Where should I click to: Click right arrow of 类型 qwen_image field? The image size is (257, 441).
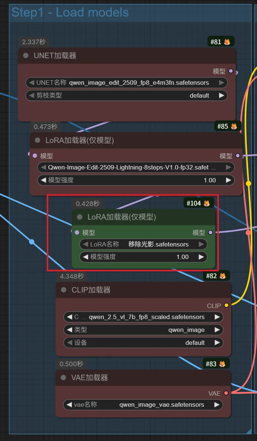(217, 330)
